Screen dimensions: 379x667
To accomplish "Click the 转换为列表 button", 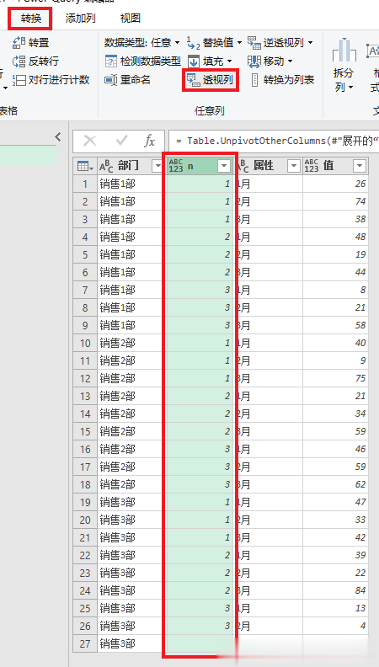I will [x=282, y=79].
